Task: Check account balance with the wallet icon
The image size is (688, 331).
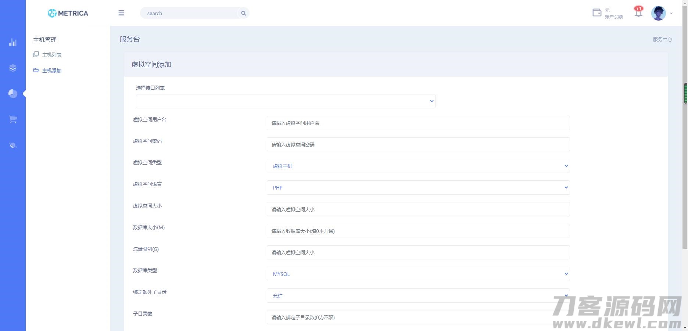Action: click(x=596, y=12)
